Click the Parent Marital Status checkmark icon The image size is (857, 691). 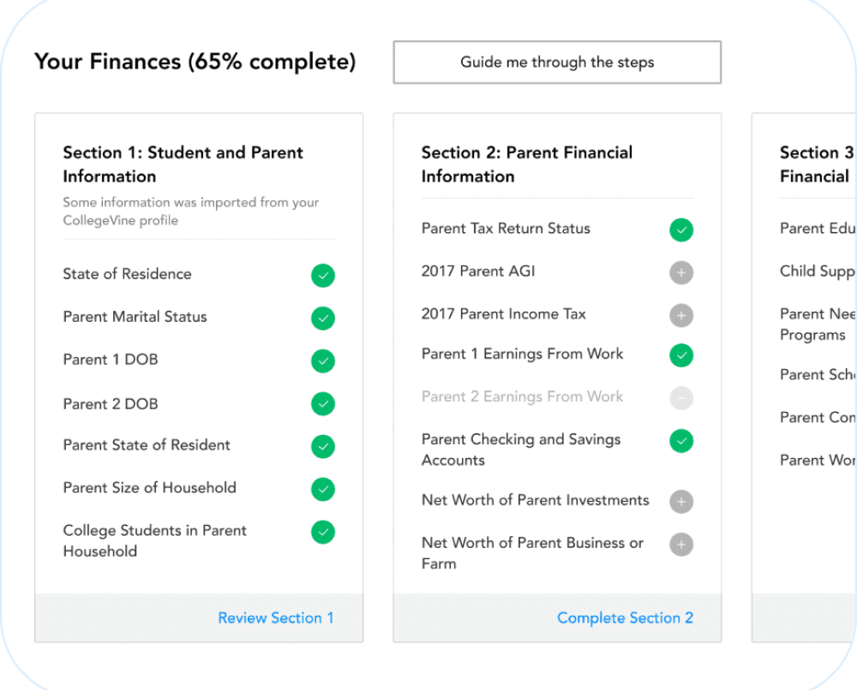(323, 319)
